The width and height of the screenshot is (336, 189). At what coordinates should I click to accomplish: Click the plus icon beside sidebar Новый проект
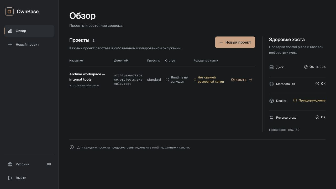[10, 45]
